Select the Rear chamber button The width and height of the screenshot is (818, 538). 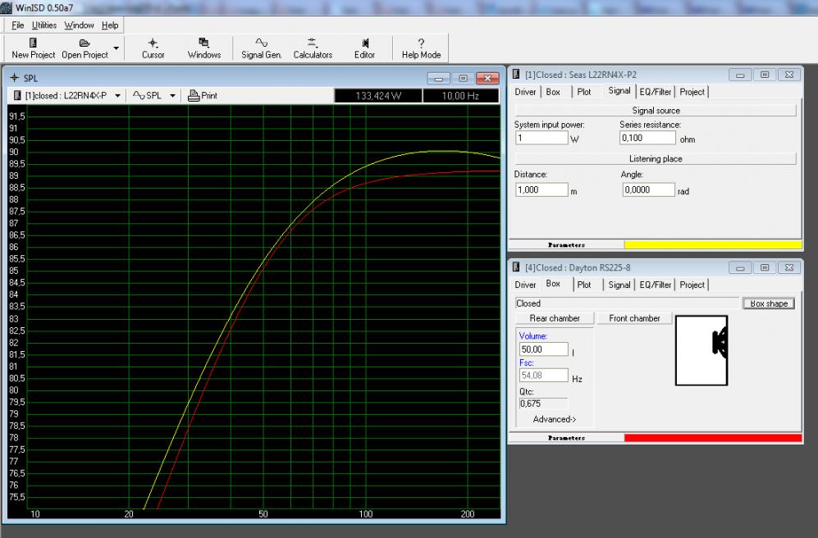[555, 318]
